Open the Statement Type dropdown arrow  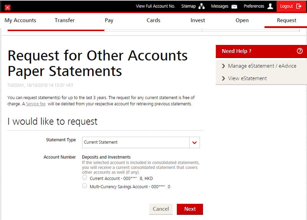coord(195,142)
